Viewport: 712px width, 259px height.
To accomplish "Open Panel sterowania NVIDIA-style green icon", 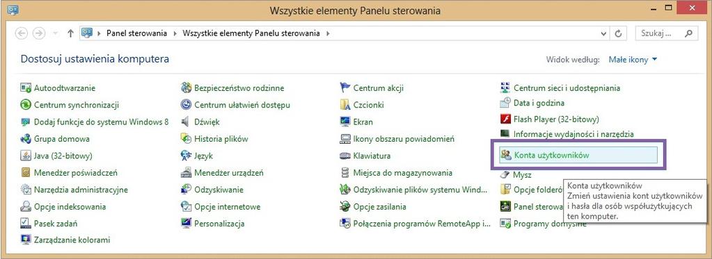I will point(505,206).
